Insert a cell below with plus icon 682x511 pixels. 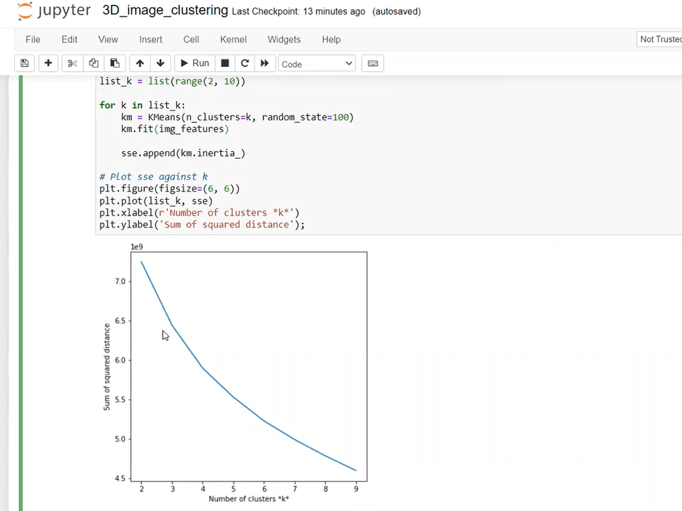(x=48, y=63)
